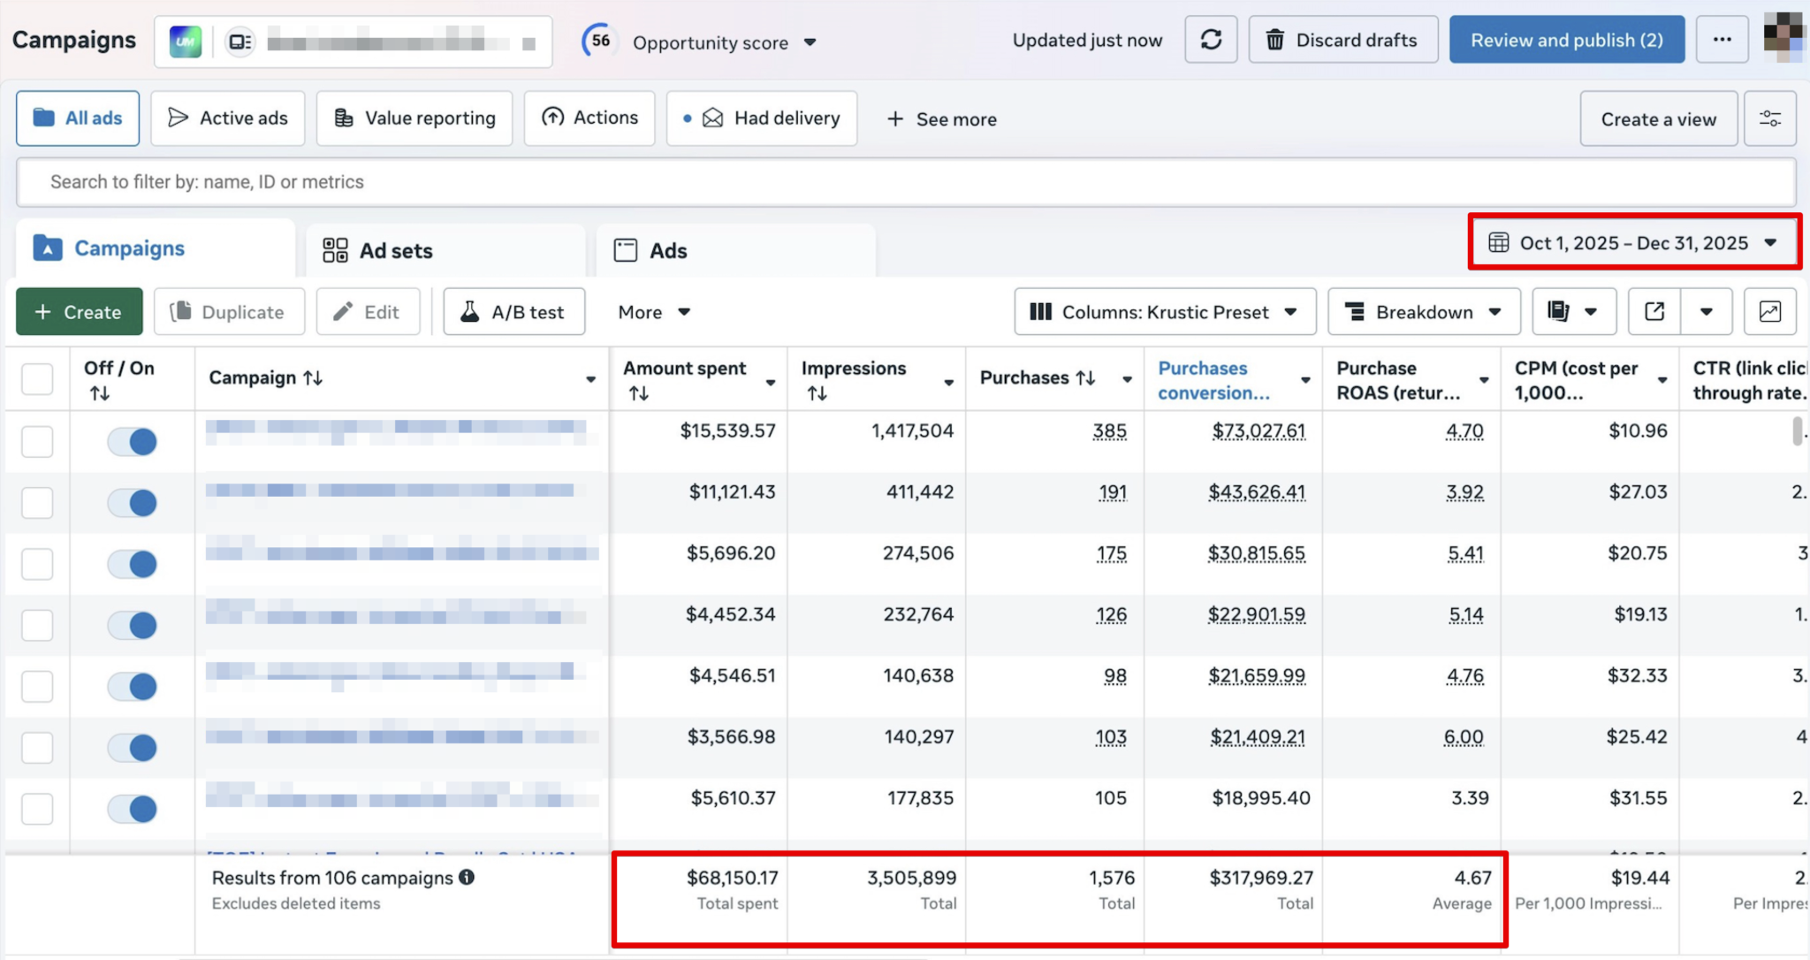This screenshot has height=960, width=1810.
Task: Open the charts panel icon
Action: pyautogui.click(x=1769, y=312)
